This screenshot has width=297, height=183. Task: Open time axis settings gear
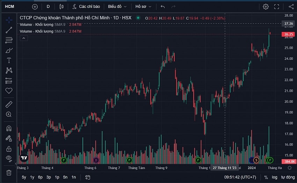click(x=290, y=168)
